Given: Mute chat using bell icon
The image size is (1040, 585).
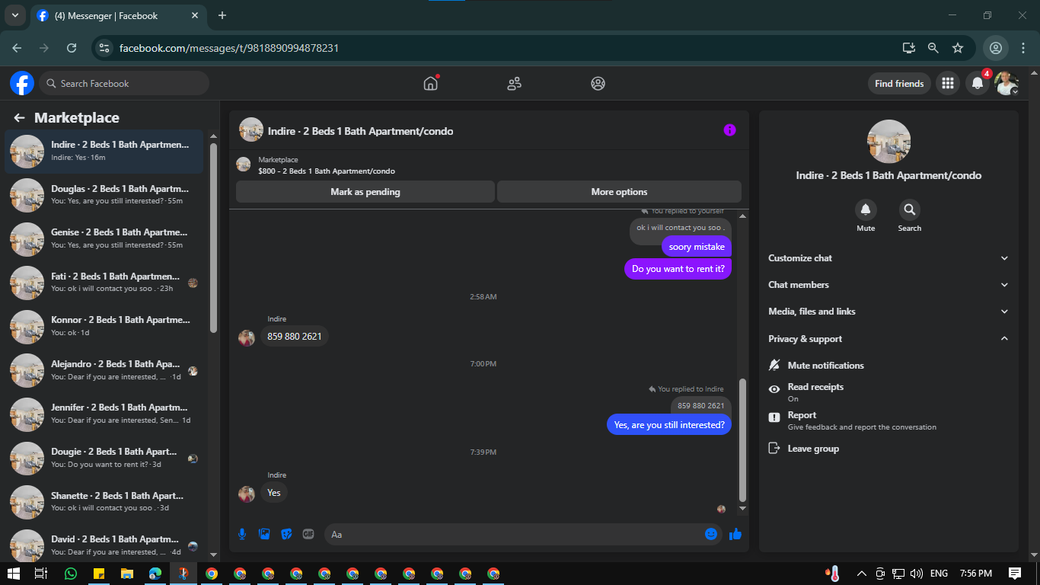Looking at the screenshot, I should tap(866, 209).
